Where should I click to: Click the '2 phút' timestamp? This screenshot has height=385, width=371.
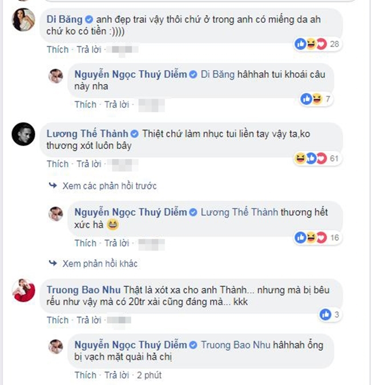pyautogui.click(x=148, y=375)
